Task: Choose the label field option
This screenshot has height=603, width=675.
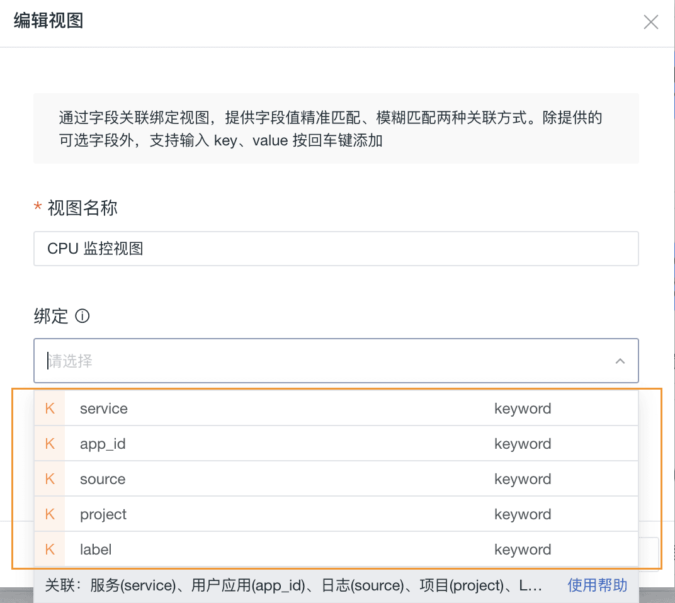Action: 96,549
